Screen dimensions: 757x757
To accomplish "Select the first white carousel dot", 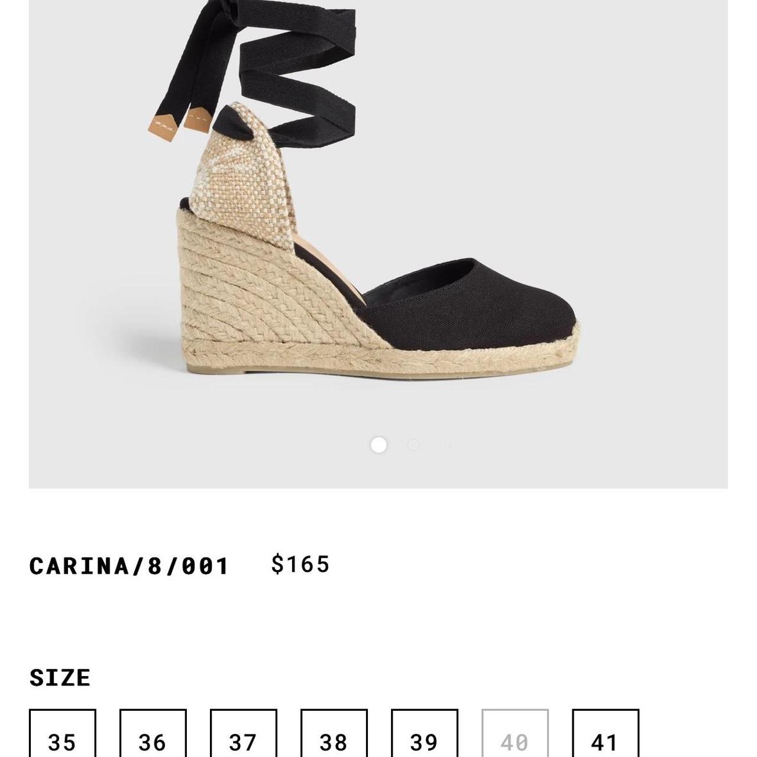I will [x=378, y=445].
